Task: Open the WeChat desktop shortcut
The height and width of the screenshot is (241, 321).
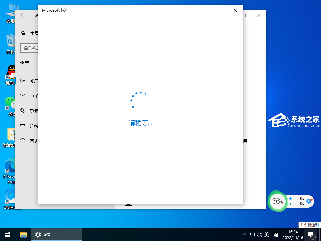Action: [x=10, y=103]
